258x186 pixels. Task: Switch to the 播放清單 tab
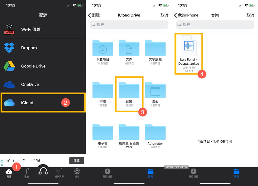pos(59,173)
